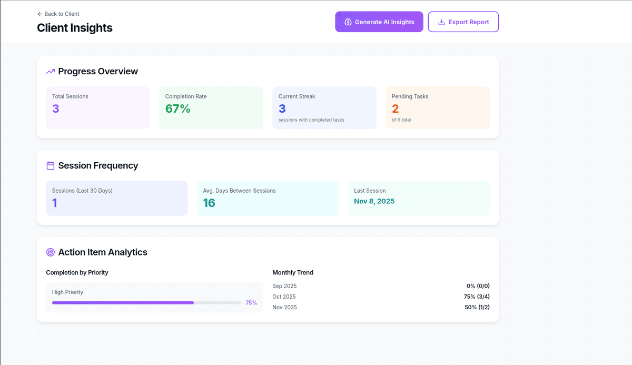
Task: Click the Sep 2025 monthly trend row
Action: [x=381, y=286]
